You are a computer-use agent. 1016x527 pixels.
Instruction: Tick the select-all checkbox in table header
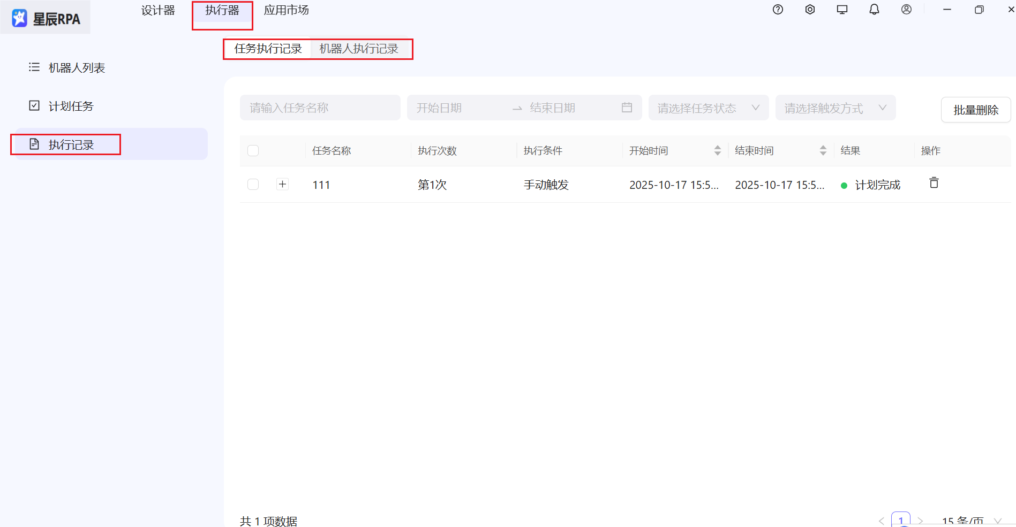(x=253, y=151)
